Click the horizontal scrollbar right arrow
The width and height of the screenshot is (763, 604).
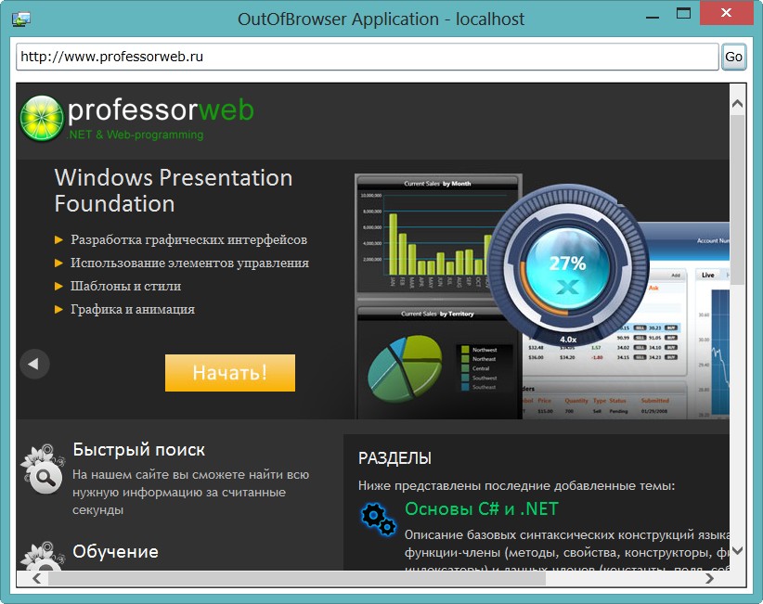point(710,578)
